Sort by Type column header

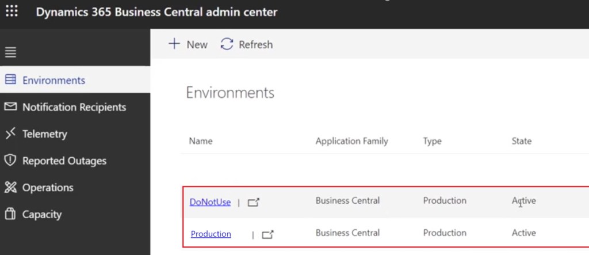click(432, 141)
